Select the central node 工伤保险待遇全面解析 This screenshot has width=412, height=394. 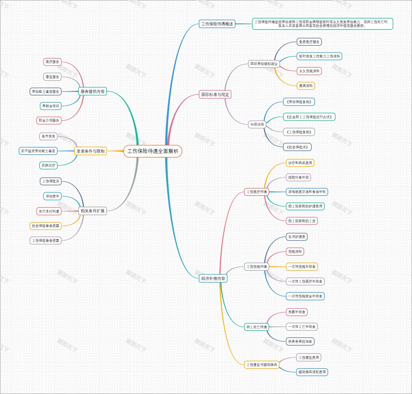(x=153, y=151)
